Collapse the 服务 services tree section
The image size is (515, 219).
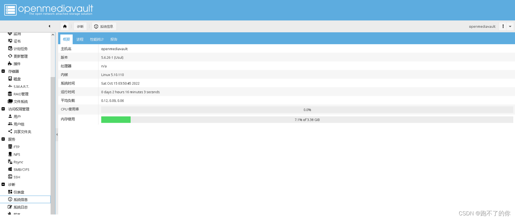pyautogui.click(x=3, y=139)
